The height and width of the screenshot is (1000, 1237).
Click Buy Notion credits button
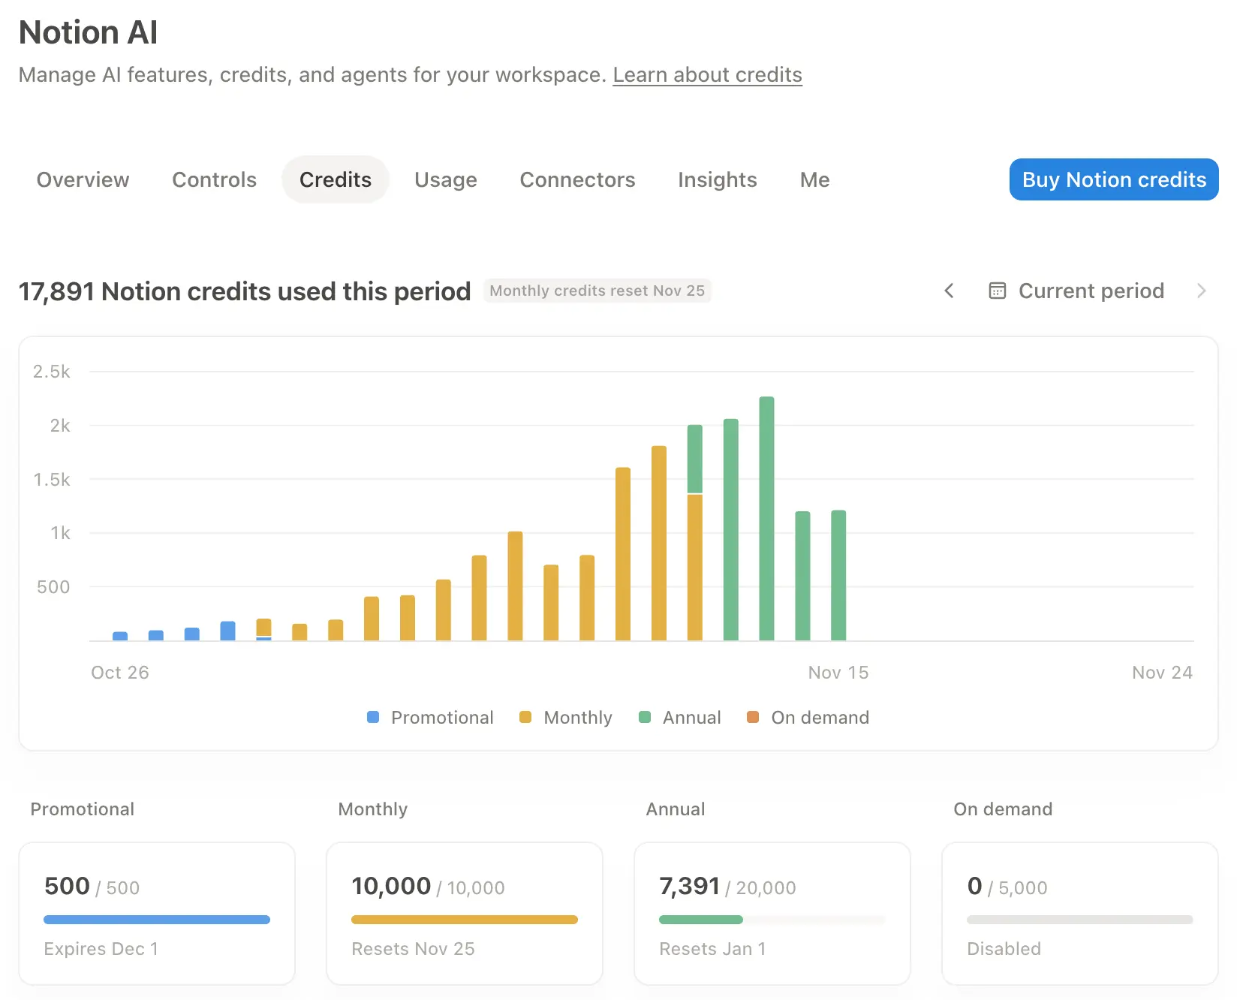coord(1114,179)
